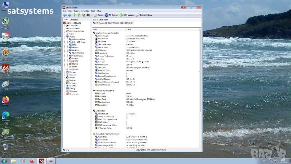Select Benchmark in the left tree

pyautogui.click(x=74, y=94)
